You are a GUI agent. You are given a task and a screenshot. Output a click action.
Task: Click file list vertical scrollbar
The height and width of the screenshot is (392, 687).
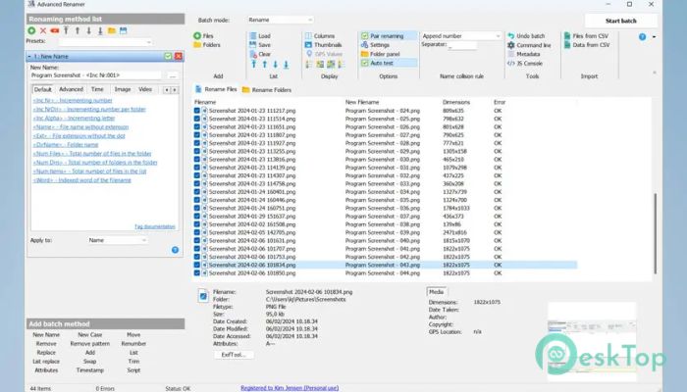click(x=655, y=233)
